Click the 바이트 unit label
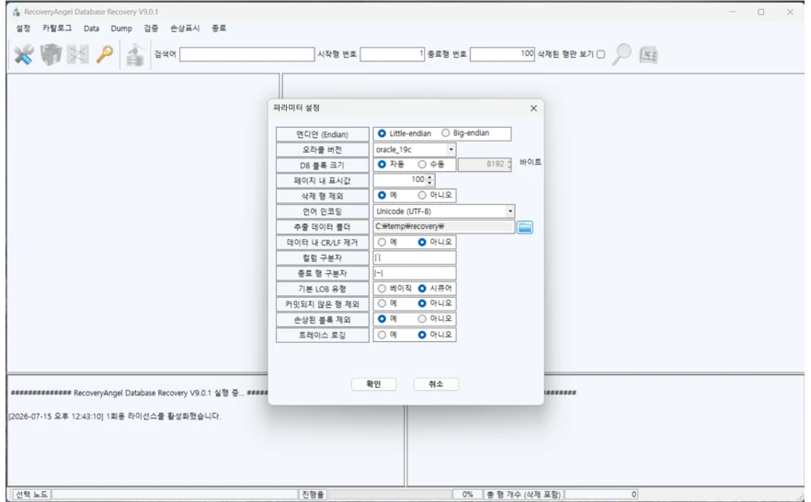Screen dimensions: 811x502 tap(531, 163)
